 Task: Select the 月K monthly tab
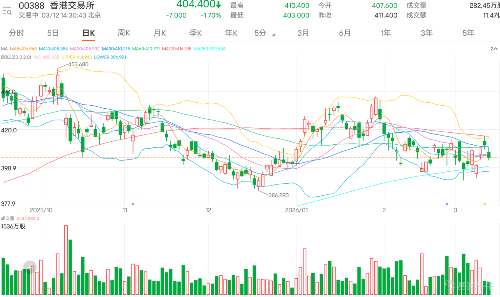point(160,33)
